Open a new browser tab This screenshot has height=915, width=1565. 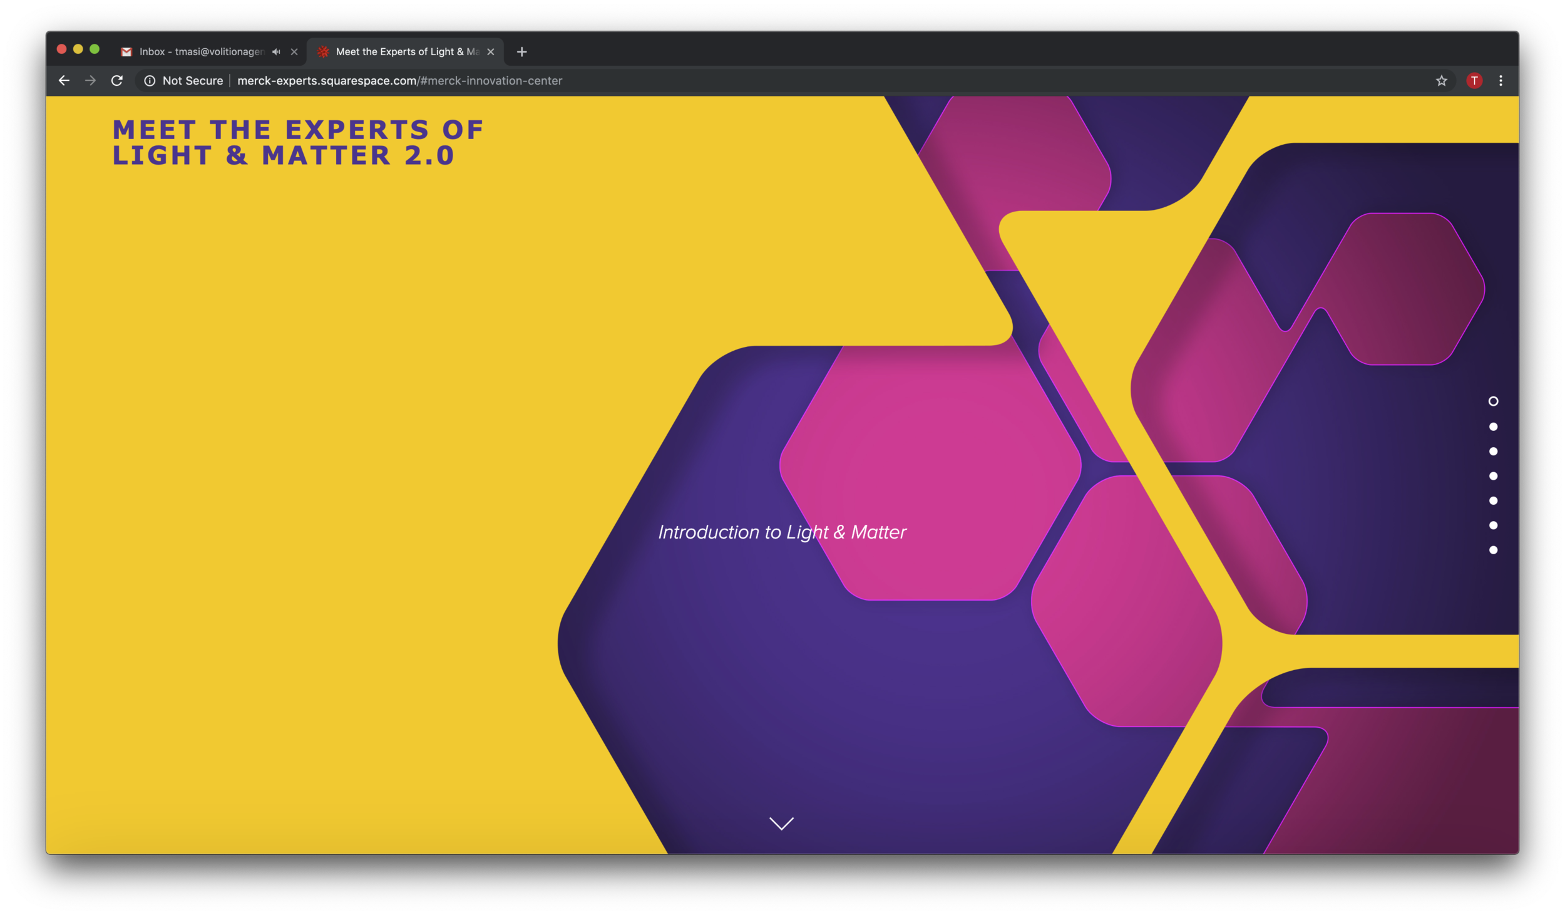coord(521,52)
